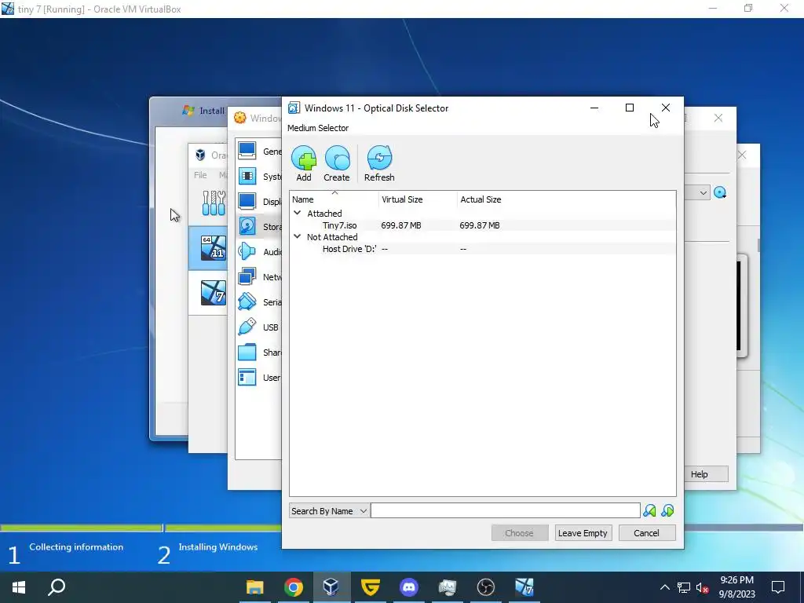The image size is (804, 603).
Task: Select the Tiny7.iso row
Action: (x=483, y=225)
